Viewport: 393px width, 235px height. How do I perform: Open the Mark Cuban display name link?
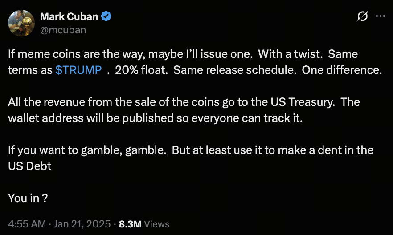pyautogui.click(x=69, y=17)
